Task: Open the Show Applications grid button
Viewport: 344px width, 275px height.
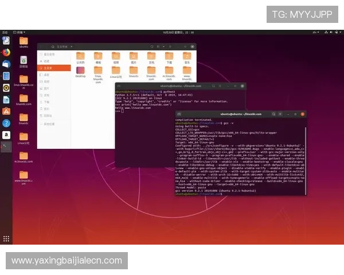Action: click(6, 238)
